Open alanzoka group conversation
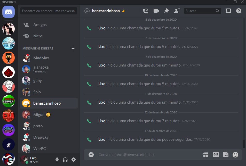 pos(49,69)
